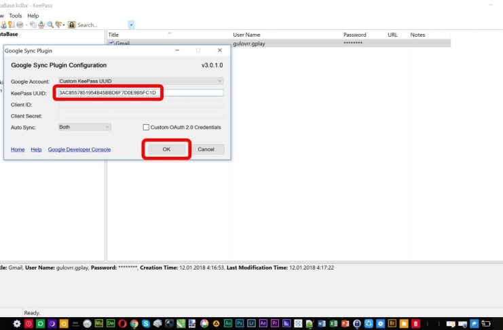503x330 pixels.
Task: Open the Tools menu
Action: (x=16, y=16)
